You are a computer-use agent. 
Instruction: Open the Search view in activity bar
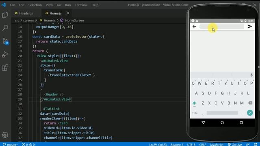[5, 28]
